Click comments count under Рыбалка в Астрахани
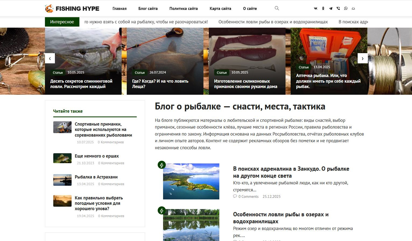 point(111,184)
